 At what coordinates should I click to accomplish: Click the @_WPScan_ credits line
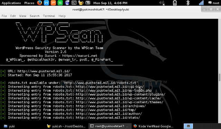(x=59, y=60)
